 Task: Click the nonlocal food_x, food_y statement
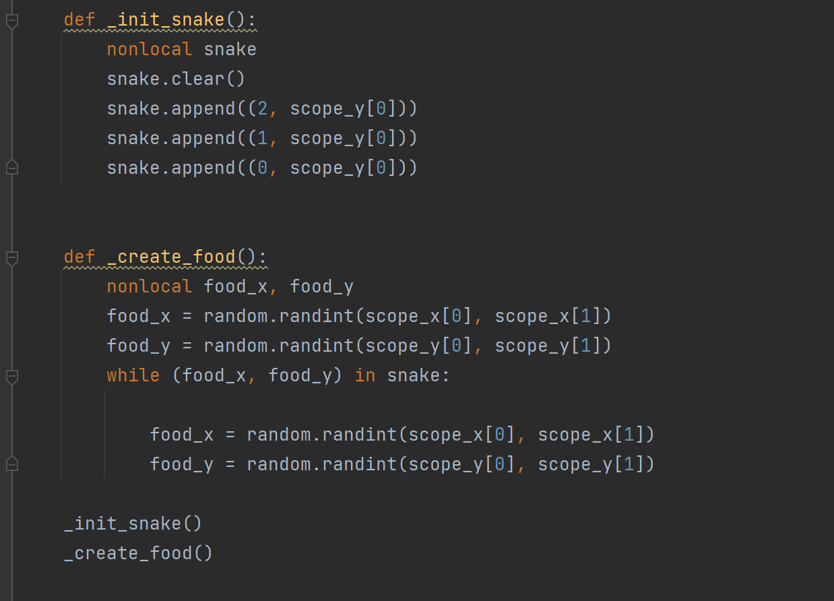coord(230,286)
